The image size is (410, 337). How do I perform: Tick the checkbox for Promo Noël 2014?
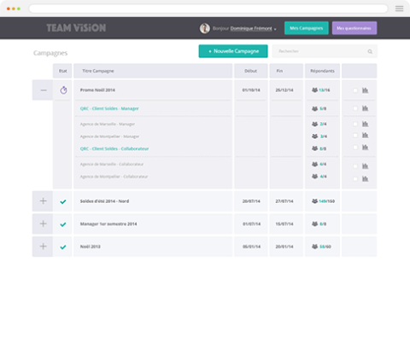pos(355,90)
